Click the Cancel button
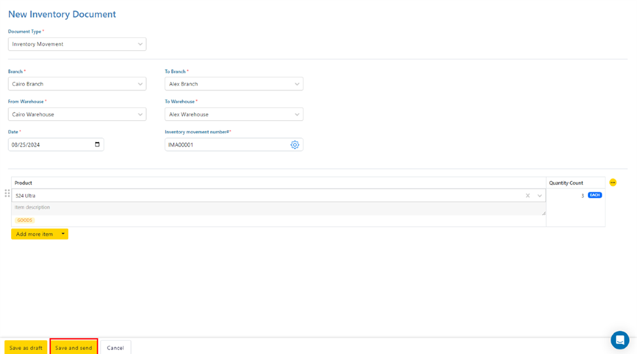This screenshot has width=637, height=354. tap(115, 347)
